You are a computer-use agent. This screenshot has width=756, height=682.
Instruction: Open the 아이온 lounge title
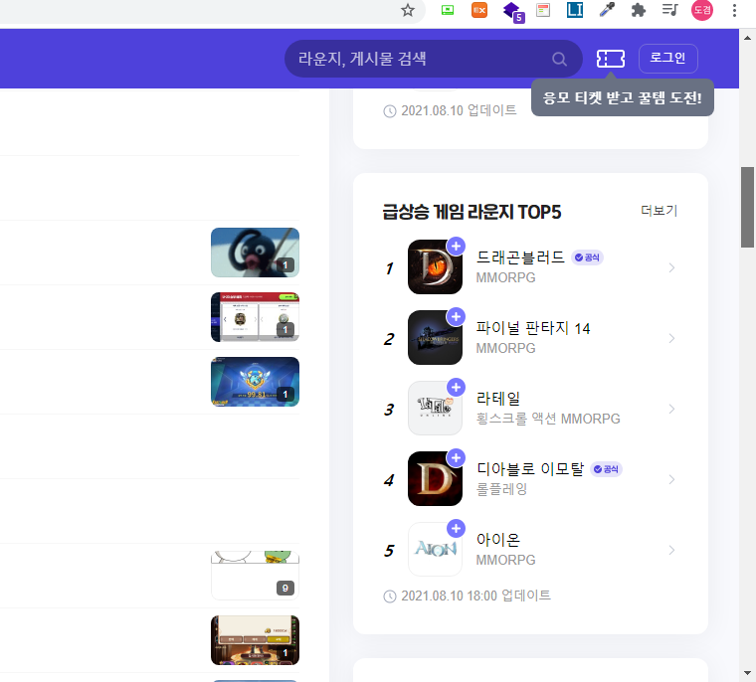click(498, 539)
